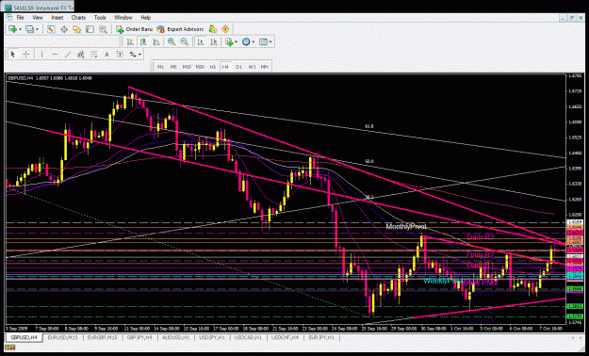Toggle the Terminal panel icon
Screen dimensions: 589x356
coord(90,29)
